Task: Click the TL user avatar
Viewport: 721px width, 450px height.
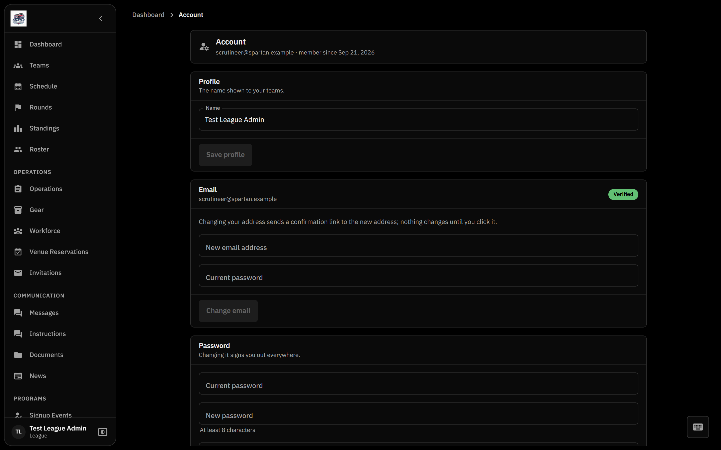Action: pos(19,432)
